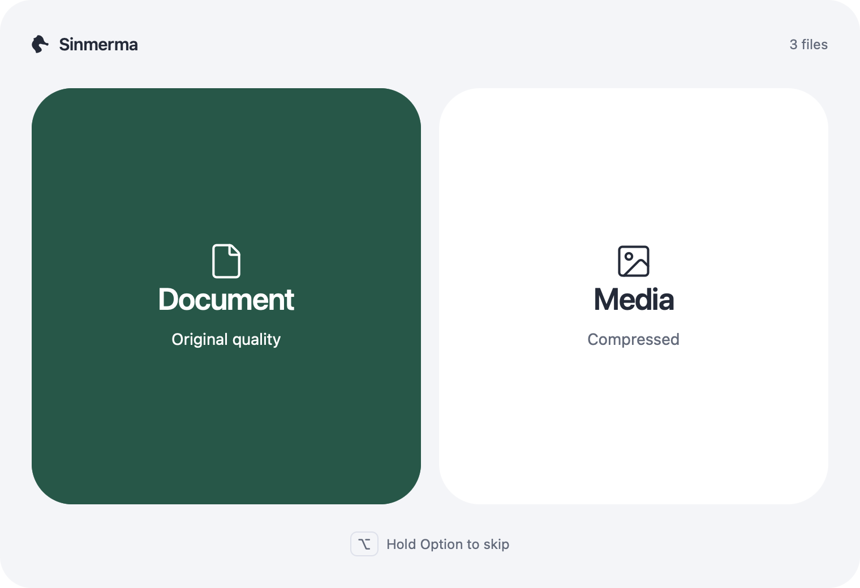Click the keyboard shortcut key badge

(364, 544)
